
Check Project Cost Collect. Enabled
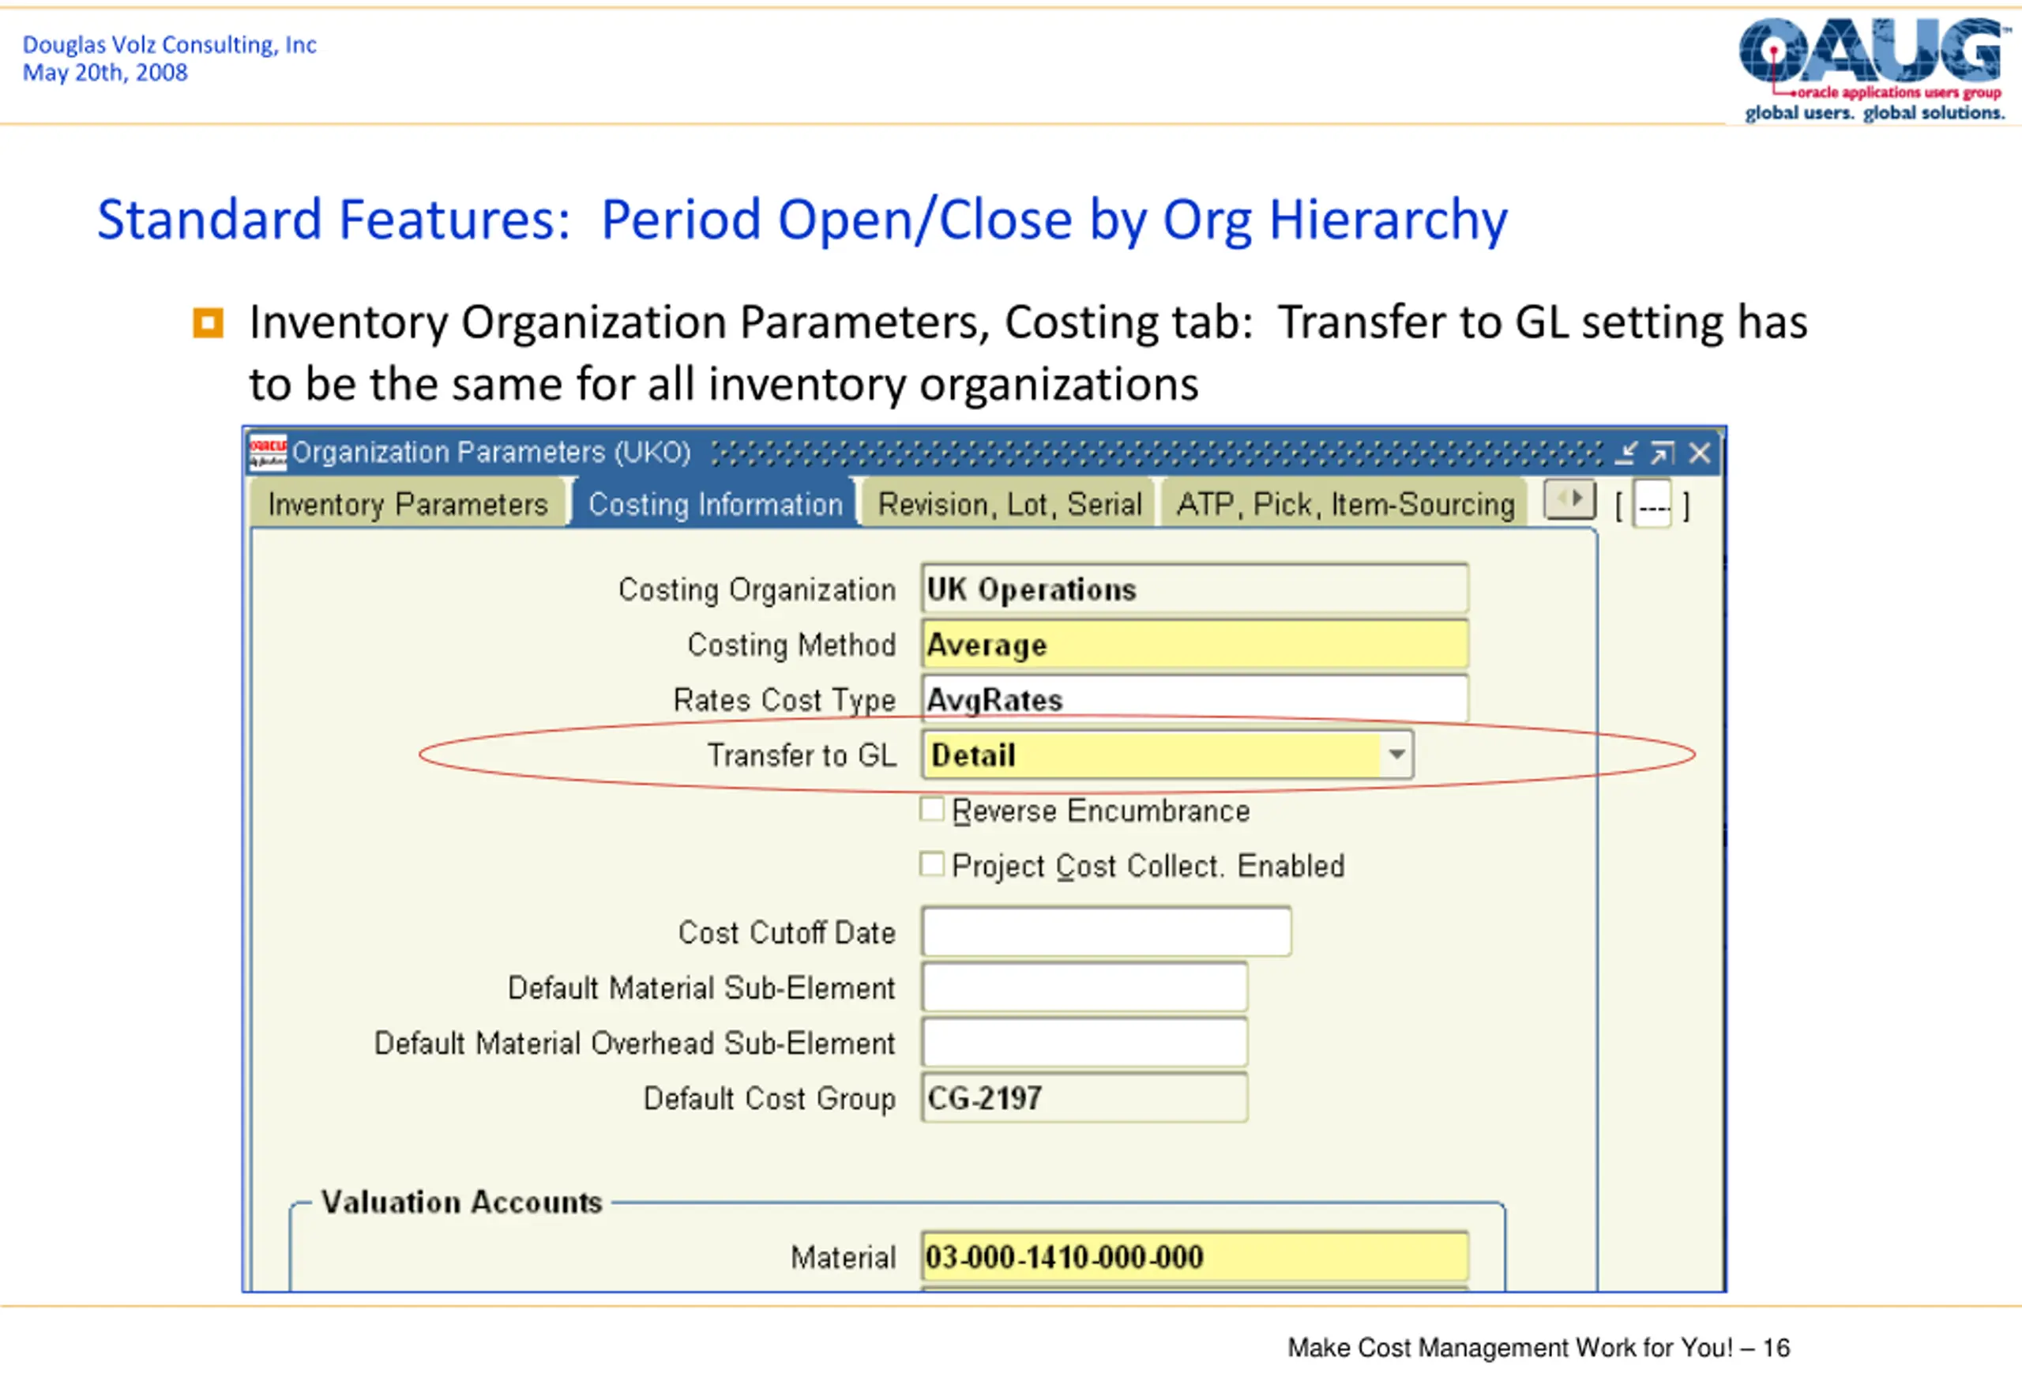(x=932, y=864)
